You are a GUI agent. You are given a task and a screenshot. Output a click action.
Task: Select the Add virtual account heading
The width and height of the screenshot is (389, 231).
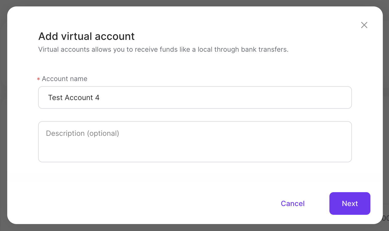coord(86,36)
